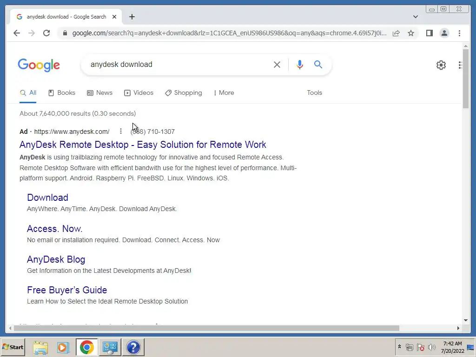The image size is (476, 357).
Task: Go to Google logo homepage
Action: coord(39,65)
